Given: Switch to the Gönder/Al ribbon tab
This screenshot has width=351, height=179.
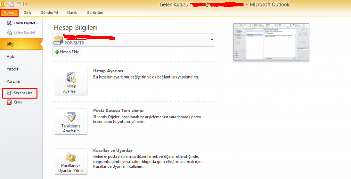Looking at the screenshot, I should click(x=49, y=12).
